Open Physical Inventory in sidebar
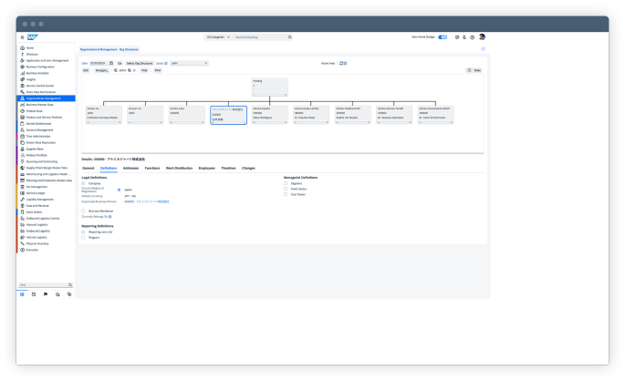The image size is (625, 381). point(37,243)
